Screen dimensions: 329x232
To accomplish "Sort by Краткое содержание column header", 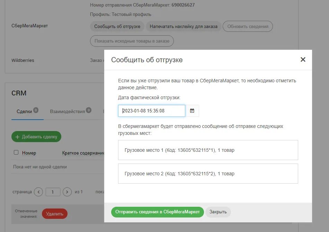I will (83, 153).
